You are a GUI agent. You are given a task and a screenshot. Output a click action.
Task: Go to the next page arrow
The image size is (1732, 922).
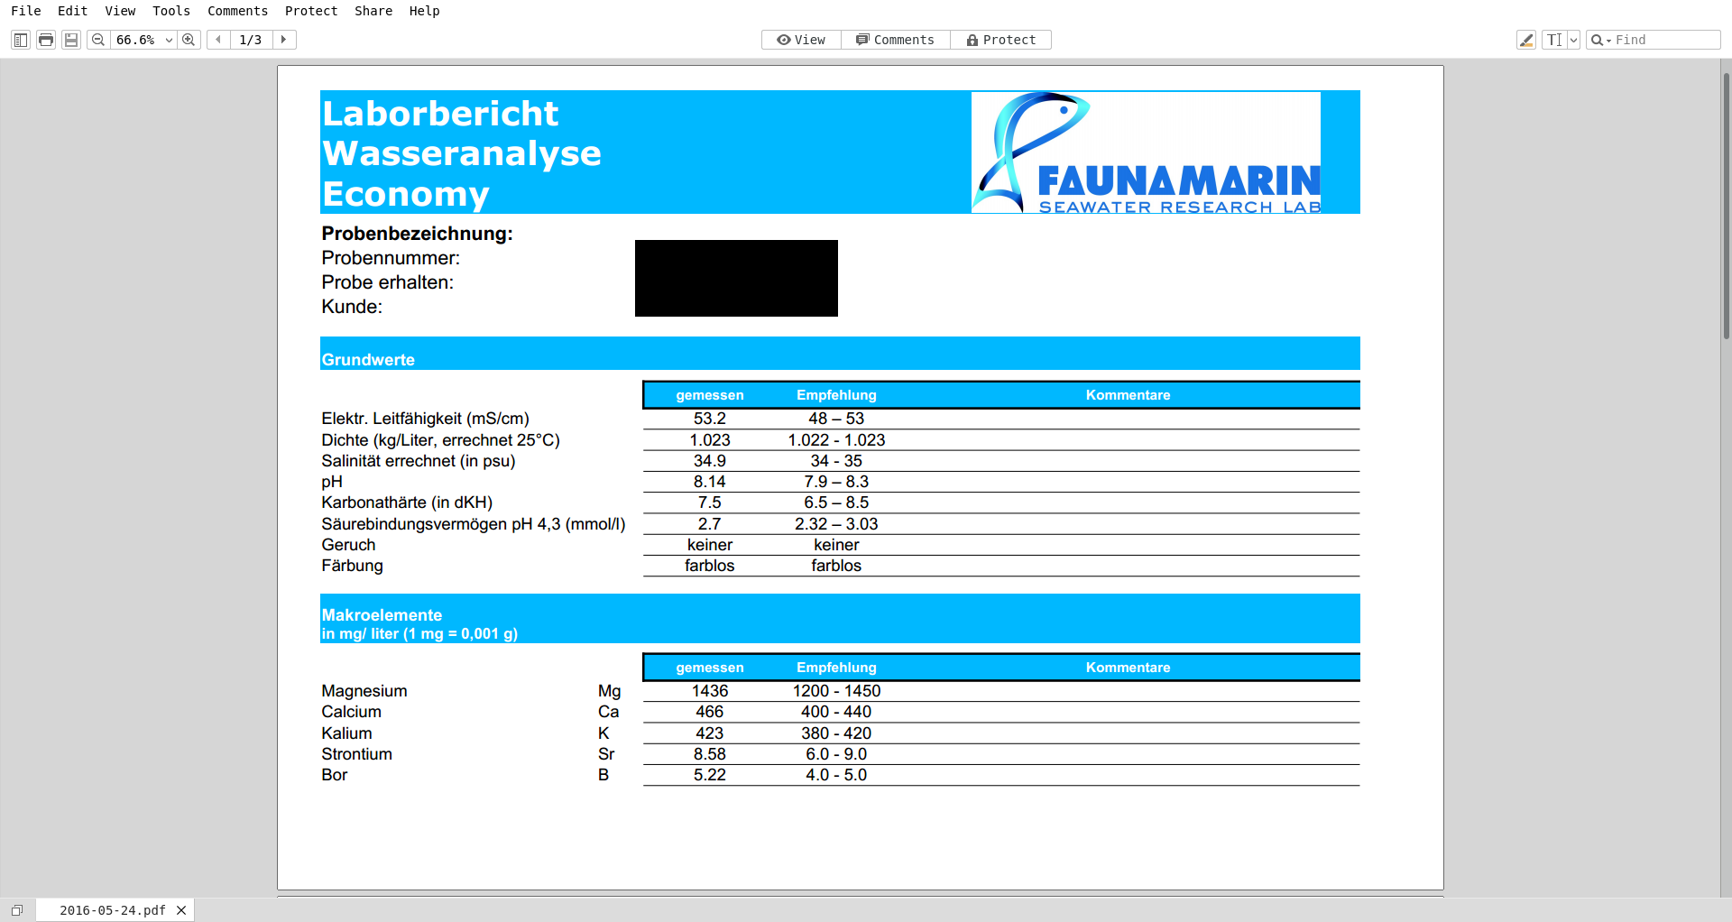coord(284,40)
